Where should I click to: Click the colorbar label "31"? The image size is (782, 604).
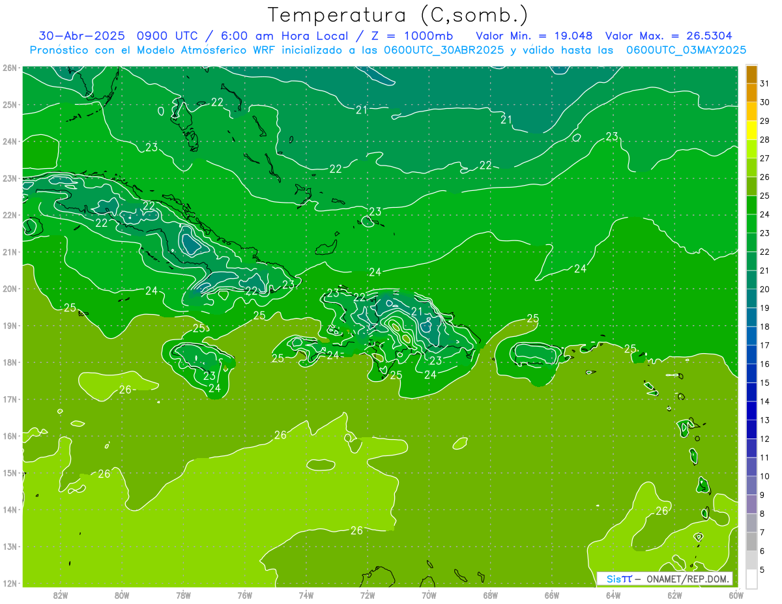pos(765,83)
